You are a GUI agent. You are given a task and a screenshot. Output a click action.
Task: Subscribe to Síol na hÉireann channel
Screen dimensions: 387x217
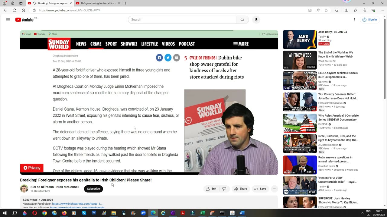93,189
